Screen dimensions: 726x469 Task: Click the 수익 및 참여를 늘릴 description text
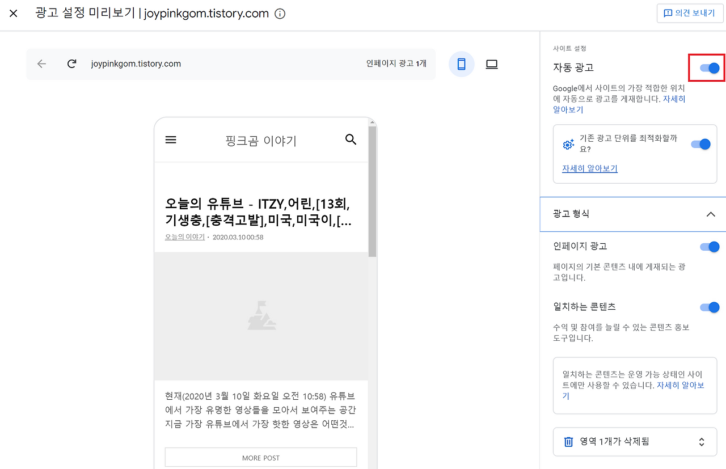pyautogui.click(x=621, y=333)
